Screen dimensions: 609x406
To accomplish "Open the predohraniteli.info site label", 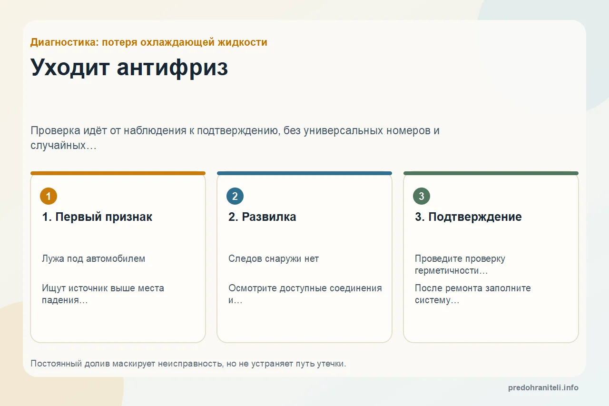I will [543, 387].
